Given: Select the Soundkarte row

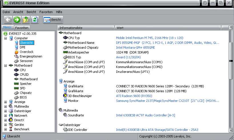Looking at the screenshot, I should [x=143, y=115].
